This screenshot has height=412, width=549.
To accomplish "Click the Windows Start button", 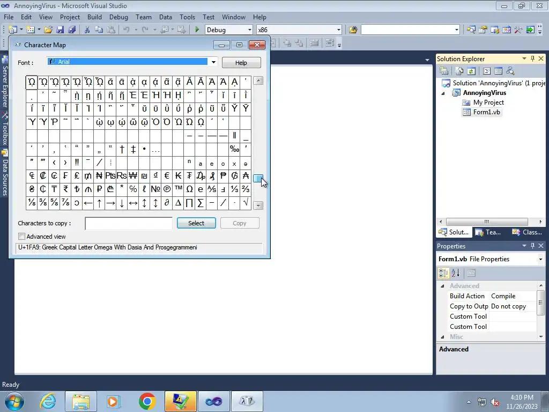I will pos(14,401).
